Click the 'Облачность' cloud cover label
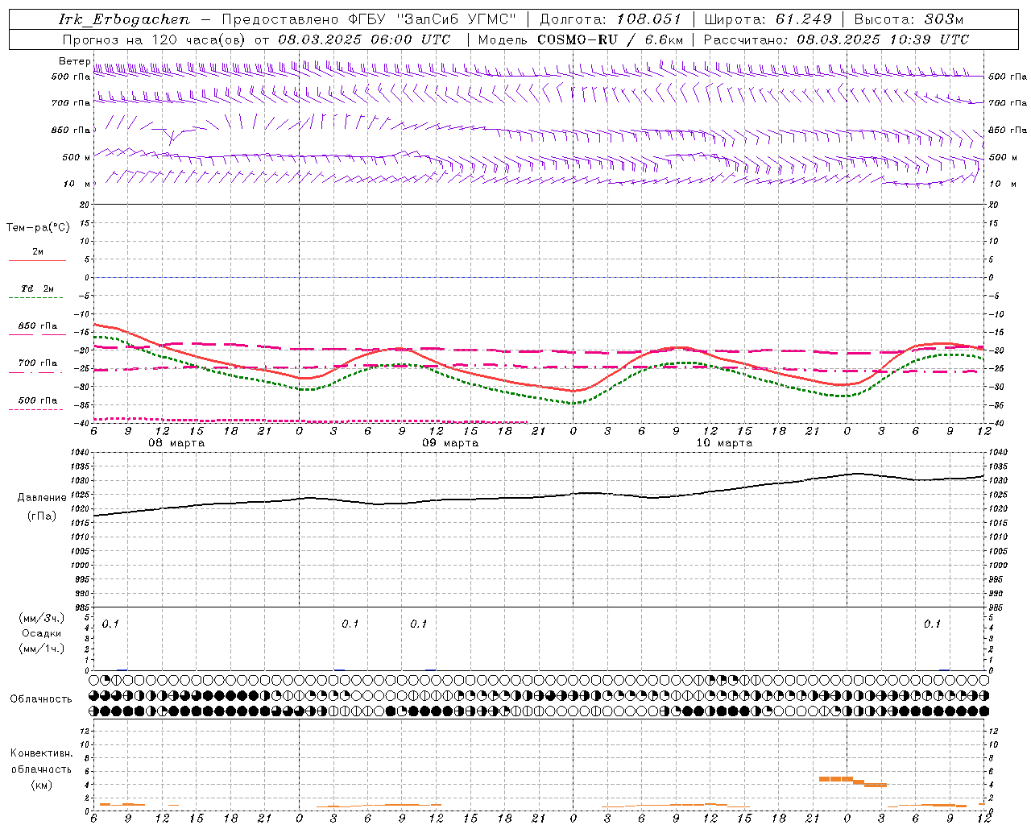 pos(40,699)
